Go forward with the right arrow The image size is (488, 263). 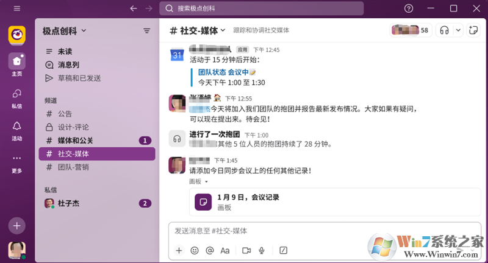[x=149, y=9]
